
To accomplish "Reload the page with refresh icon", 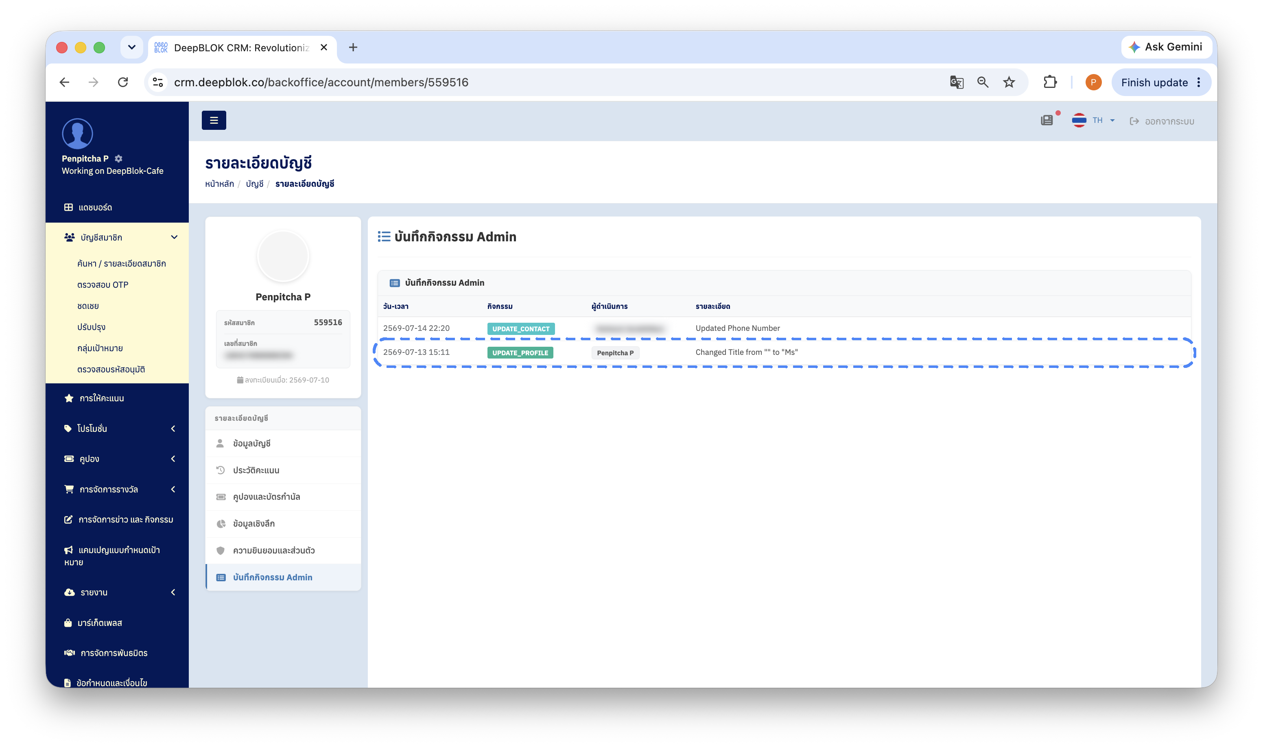I will (123, 82).
